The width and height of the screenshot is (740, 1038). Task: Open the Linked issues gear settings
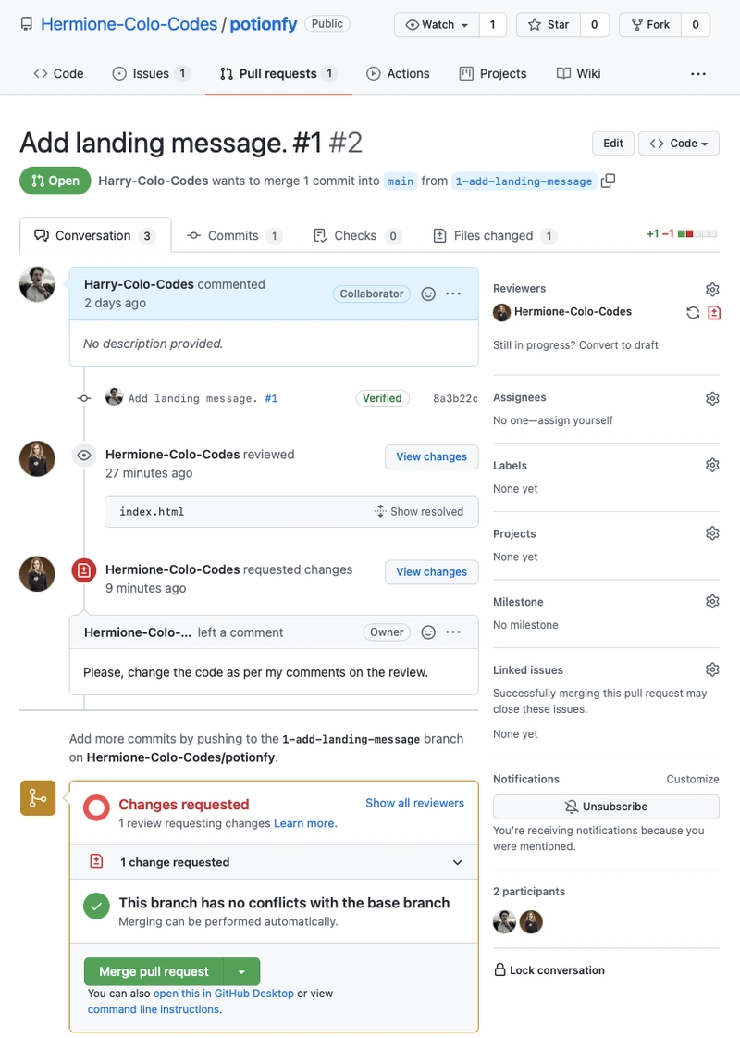point(712,670)
